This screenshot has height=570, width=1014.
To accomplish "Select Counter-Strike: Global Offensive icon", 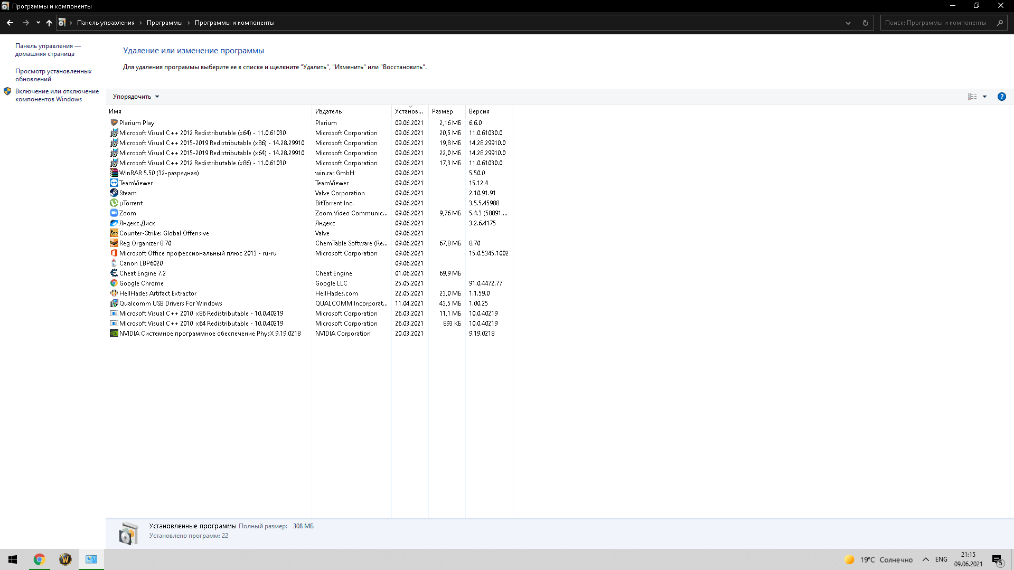I will [x=114, y=233].
